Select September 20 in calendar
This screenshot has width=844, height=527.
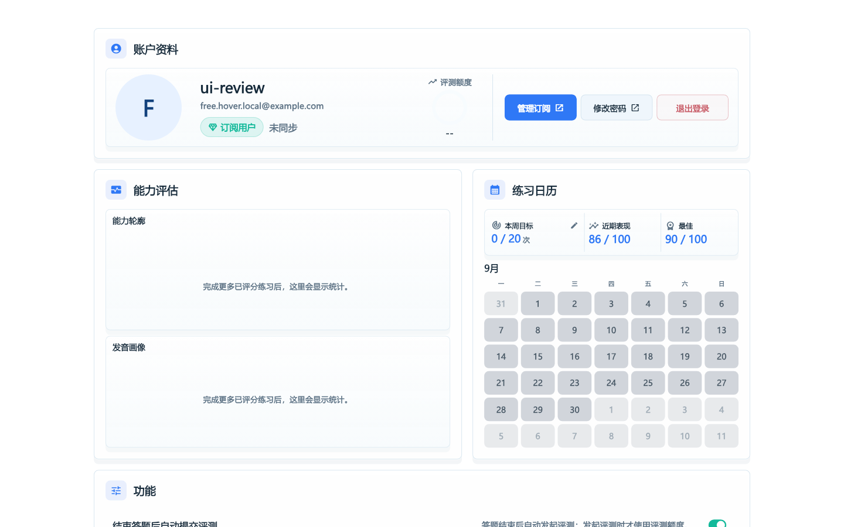pos(722,357)
